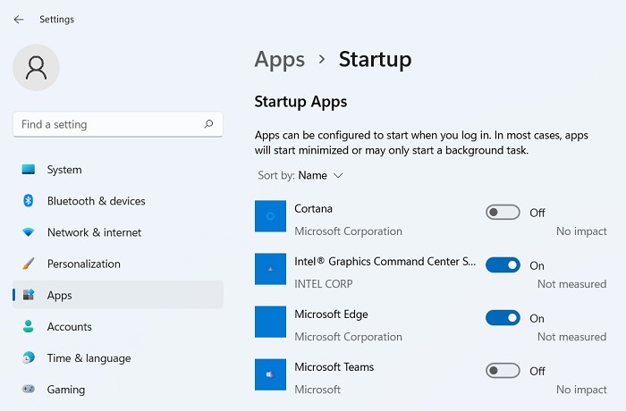This screenshot has height=411, width=626.
Task: Click the Off label beside Cortana
Action: (x=537, y=213)
